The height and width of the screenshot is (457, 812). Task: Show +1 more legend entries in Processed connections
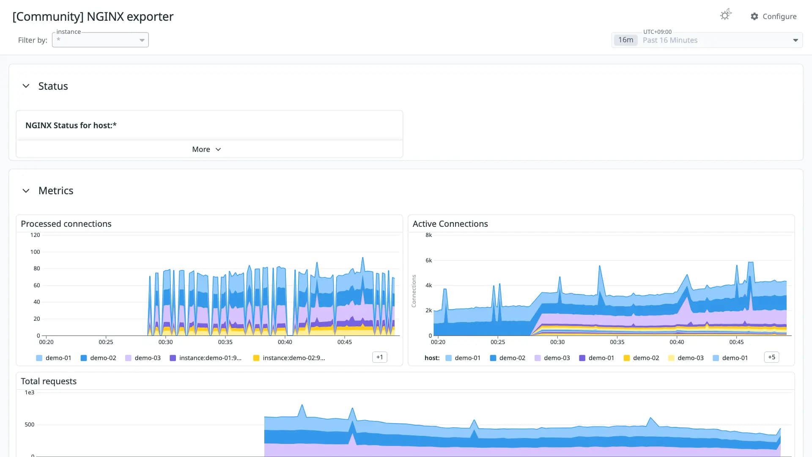[379, 357]
